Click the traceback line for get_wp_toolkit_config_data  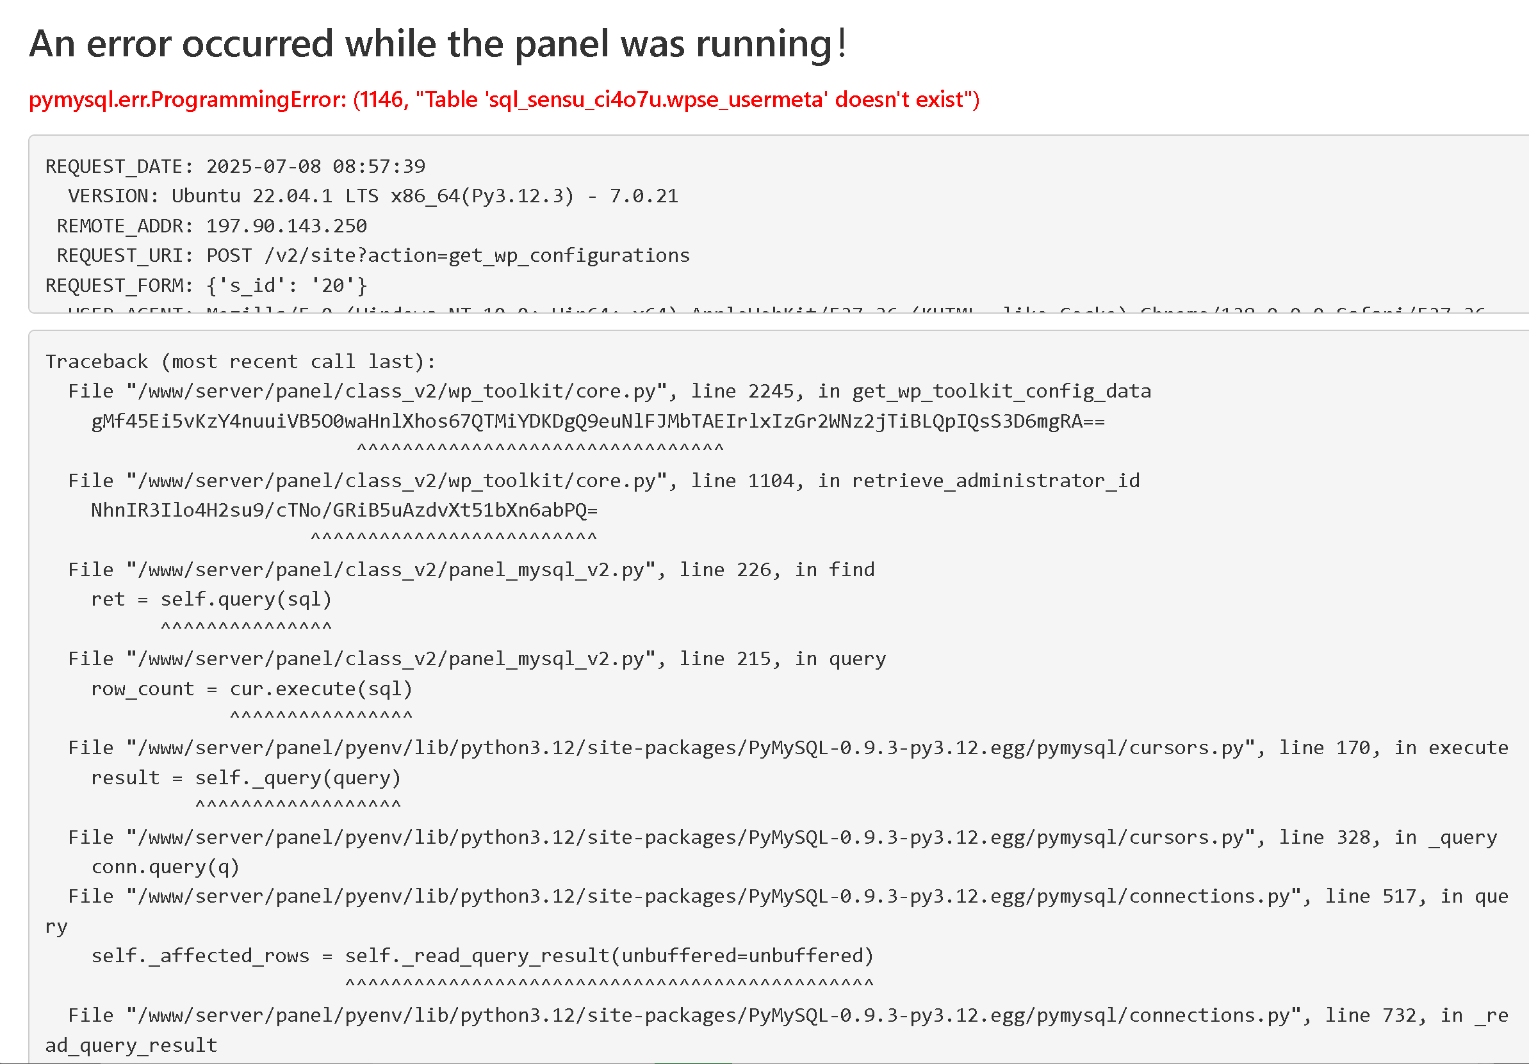click(x=609, y=391)
